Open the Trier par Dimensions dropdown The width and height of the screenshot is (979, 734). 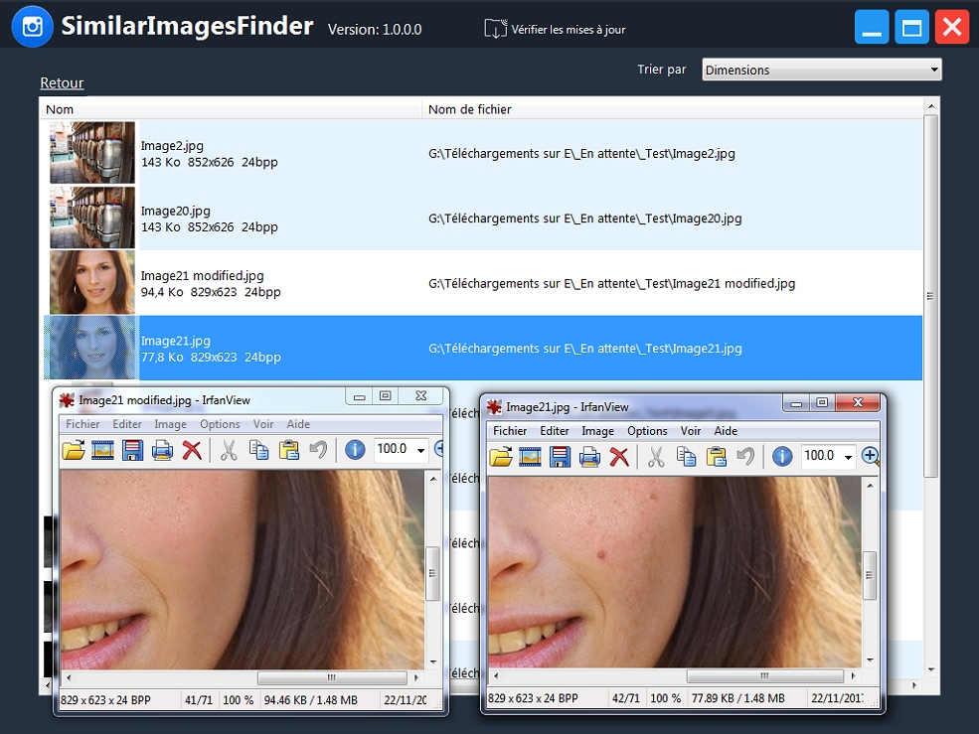(x=822, y=70)
